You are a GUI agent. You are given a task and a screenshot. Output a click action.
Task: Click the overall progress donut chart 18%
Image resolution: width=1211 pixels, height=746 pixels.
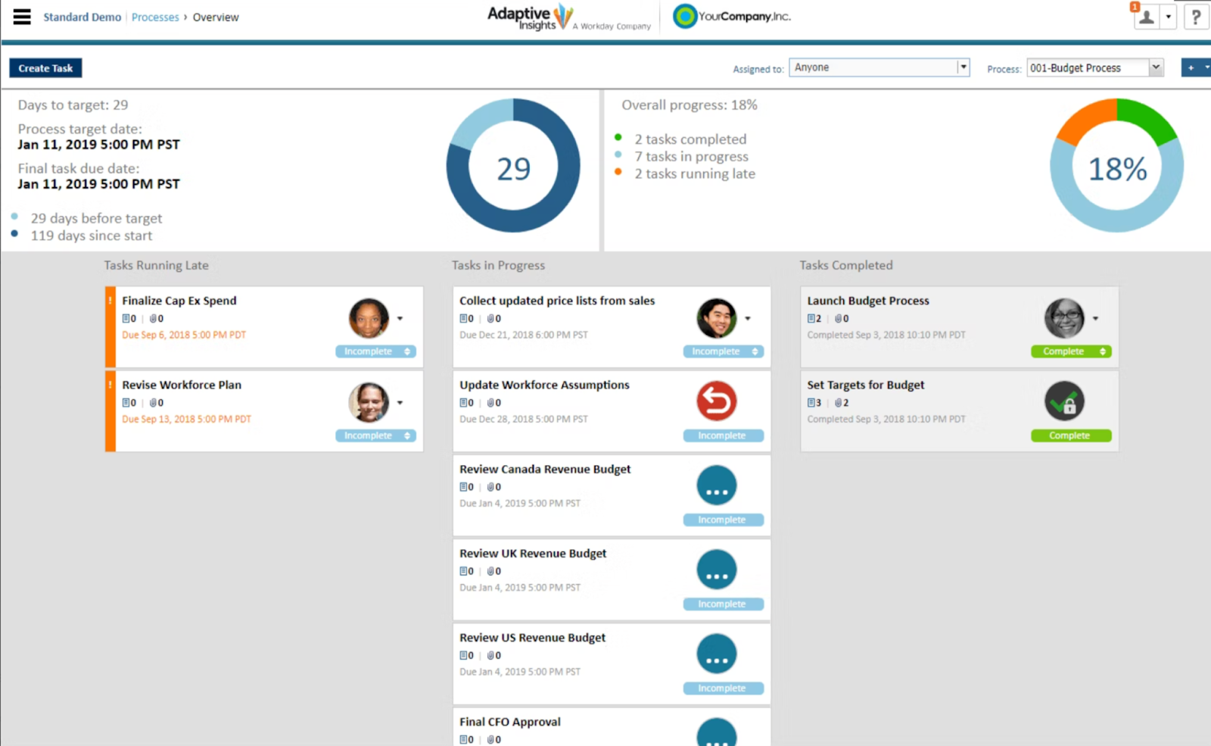pyautogui.click(x=1116, y=166)
